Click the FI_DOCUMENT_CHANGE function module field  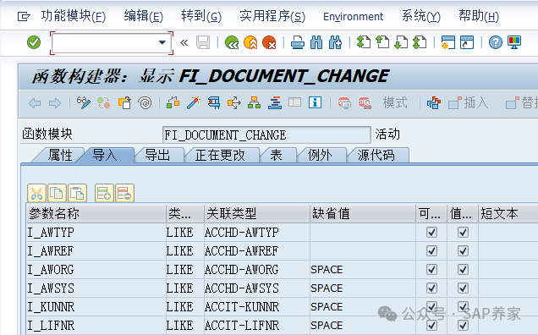coord(266,135)
